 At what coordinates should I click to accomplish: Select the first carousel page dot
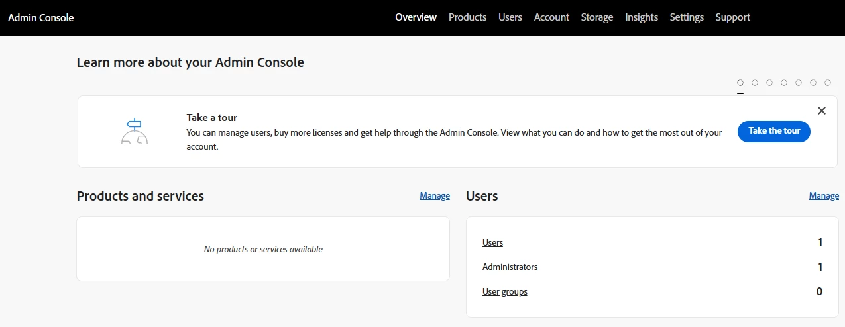tap(740, 83)
